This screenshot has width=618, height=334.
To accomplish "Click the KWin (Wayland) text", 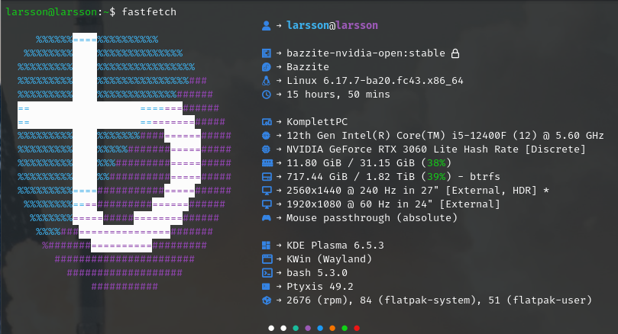I will pos(329,259).
